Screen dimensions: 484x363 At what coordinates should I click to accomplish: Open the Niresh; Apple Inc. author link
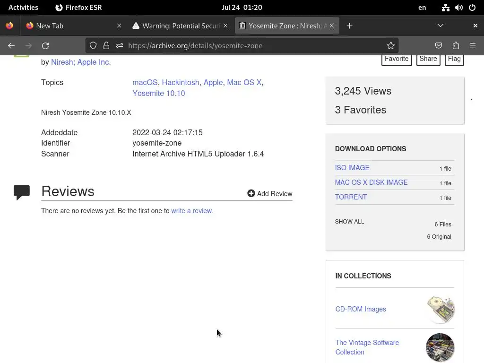pos(81,62)
